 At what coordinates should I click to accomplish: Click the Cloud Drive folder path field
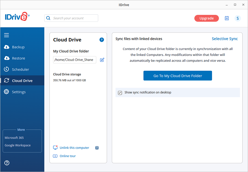coord(74,60)
